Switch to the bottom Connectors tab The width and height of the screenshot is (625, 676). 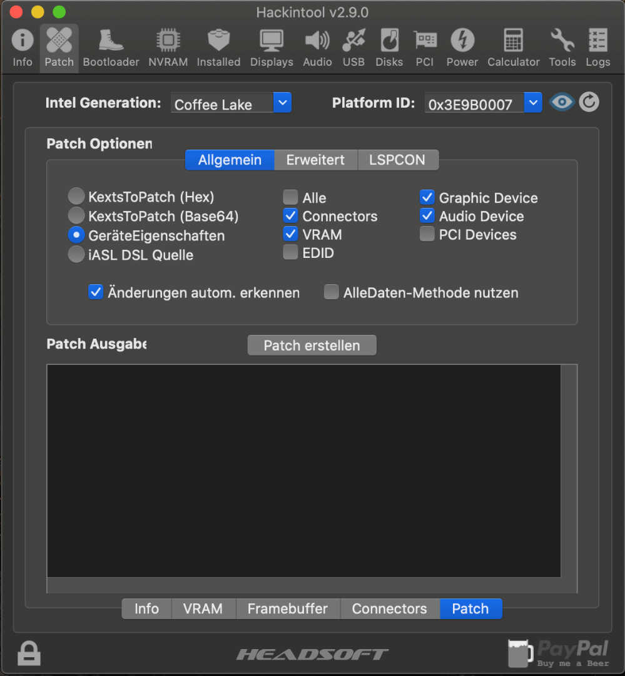390,609
